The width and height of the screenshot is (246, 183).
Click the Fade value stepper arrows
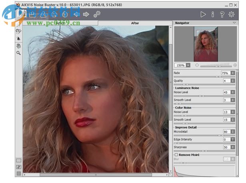pyautogui.click(x=233, y=73)
